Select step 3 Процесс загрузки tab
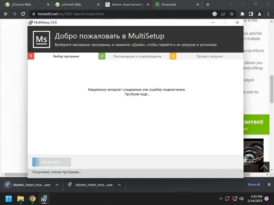Viewport: 274px width, 205px height. coord(206,56)
